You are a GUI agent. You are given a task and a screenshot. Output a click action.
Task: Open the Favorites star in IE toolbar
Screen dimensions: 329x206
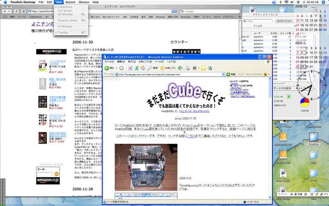(162, 68)
